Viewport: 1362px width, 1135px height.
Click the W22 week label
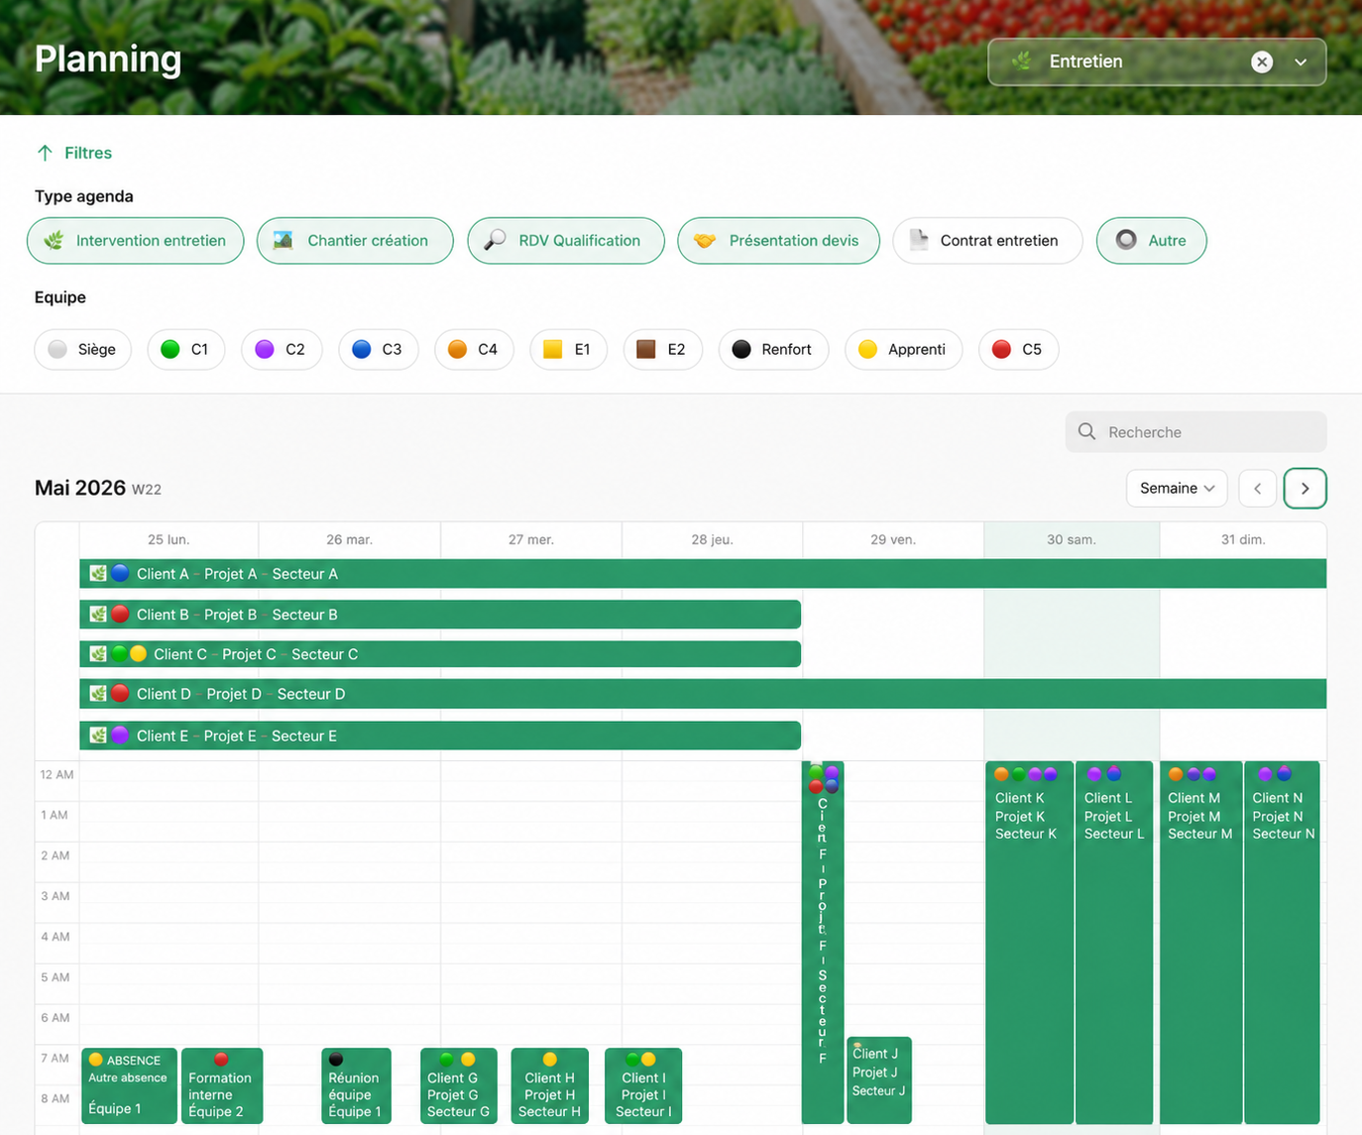147,490
